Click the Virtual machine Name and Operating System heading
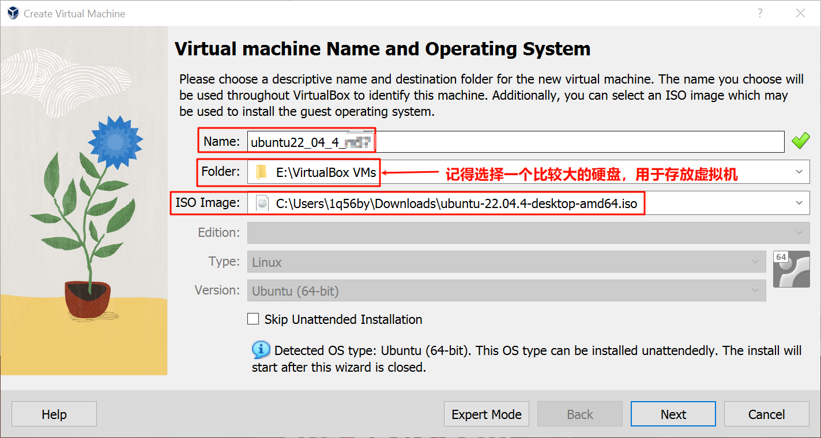The image size is (821, 438). tap(382, 49)
